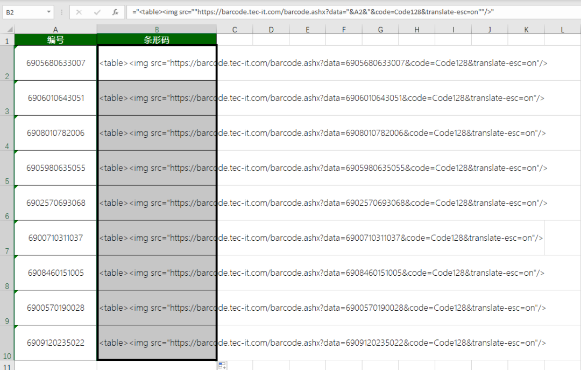Click barcode formula cell for 6900570190028
581x370 pixels.
coord(157,308)
